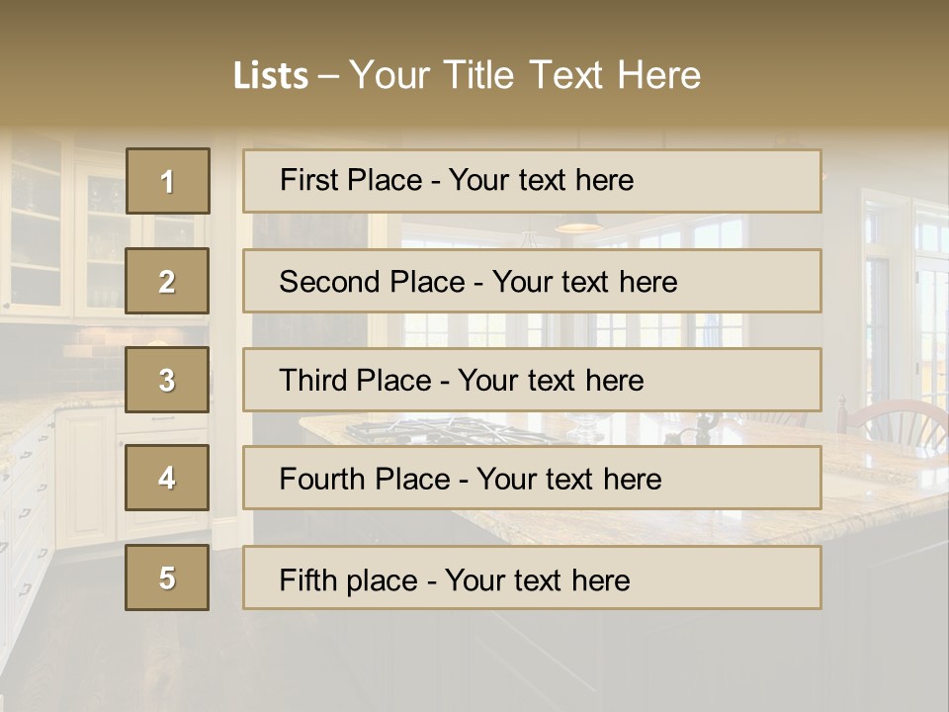This screenshot has width=949, height=712.
Task: Select the Fourth Place text box
Action: tap(532, 478)
